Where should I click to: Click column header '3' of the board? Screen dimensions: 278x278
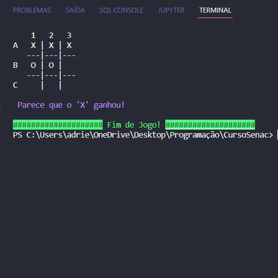point(69,35)
